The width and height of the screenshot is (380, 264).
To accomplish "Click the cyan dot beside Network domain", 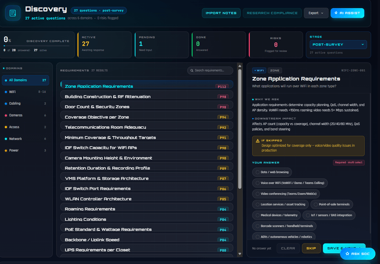I will click(x=6, y=139).
